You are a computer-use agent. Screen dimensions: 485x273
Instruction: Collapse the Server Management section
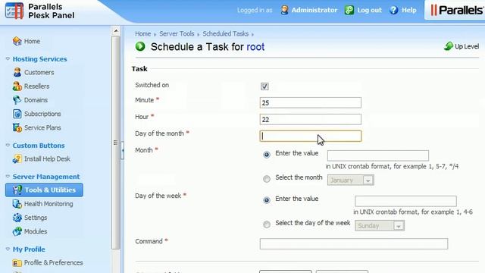(8, 176)
